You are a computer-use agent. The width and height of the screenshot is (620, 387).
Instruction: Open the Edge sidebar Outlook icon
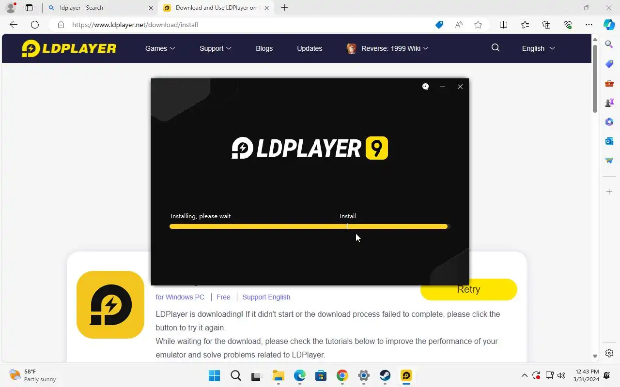coord(609,141)
